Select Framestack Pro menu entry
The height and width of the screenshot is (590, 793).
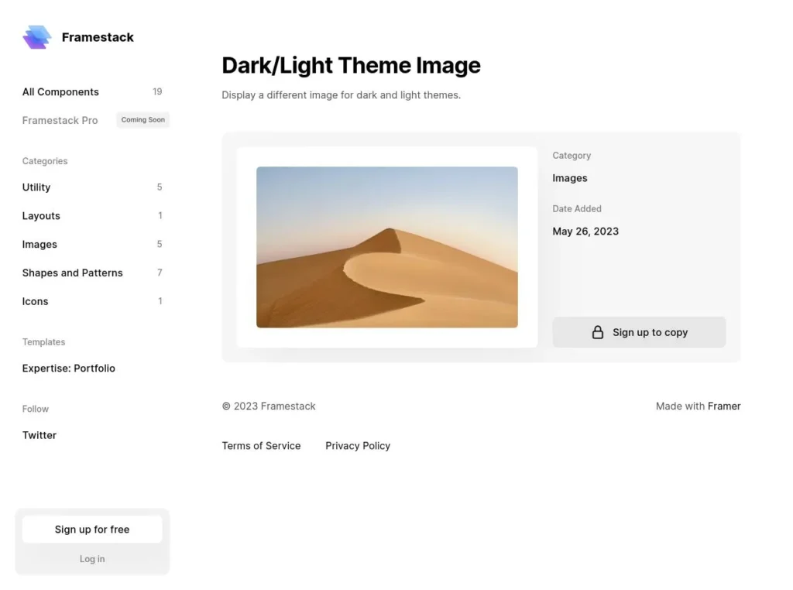point(60,120)
